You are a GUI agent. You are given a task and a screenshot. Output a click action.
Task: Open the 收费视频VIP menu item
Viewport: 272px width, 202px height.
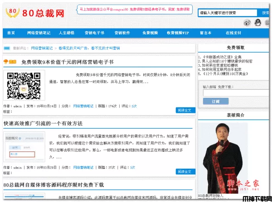[178, 33]
